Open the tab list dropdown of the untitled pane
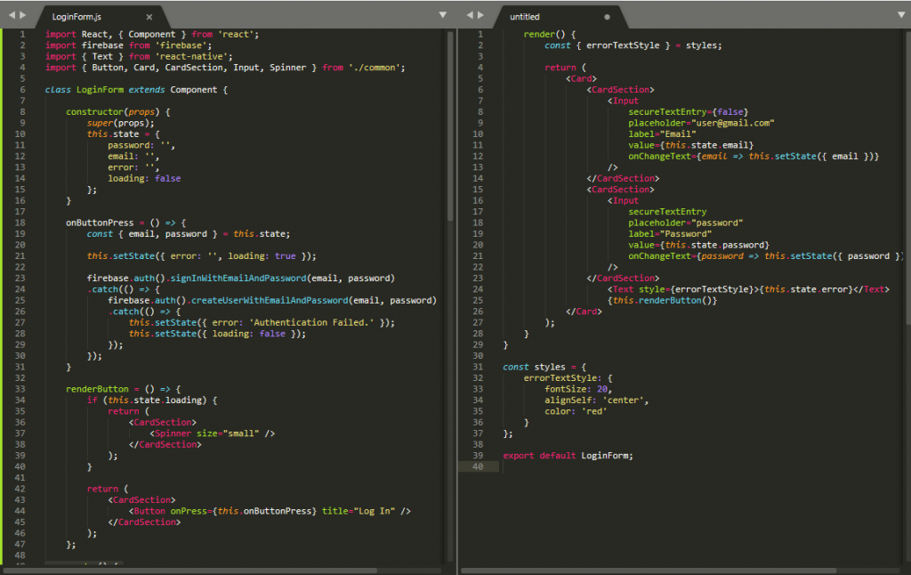 pyautogui.click(x=901, y=15)
